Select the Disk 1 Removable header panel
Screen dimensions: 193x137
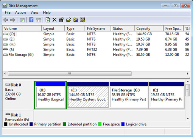point(18,116)
